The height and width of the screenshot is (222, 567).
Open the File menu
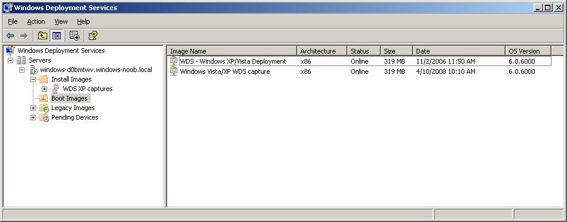point(13,21)
